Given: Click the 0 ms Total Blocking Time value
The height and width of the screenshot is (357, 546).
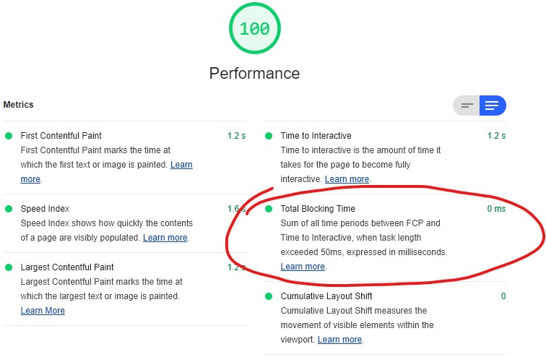Looking at the screenshot, I should click(496, 209).
